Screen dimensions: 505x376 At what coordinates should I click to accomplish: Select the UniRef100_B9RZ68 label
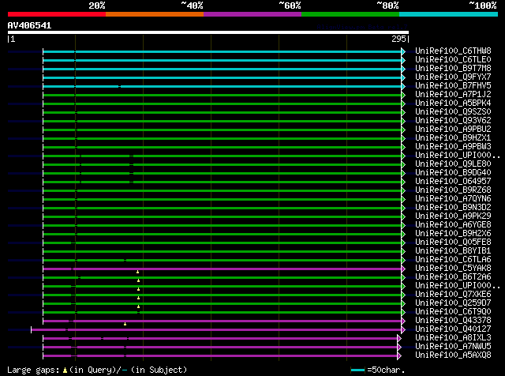tap(453, 190)
